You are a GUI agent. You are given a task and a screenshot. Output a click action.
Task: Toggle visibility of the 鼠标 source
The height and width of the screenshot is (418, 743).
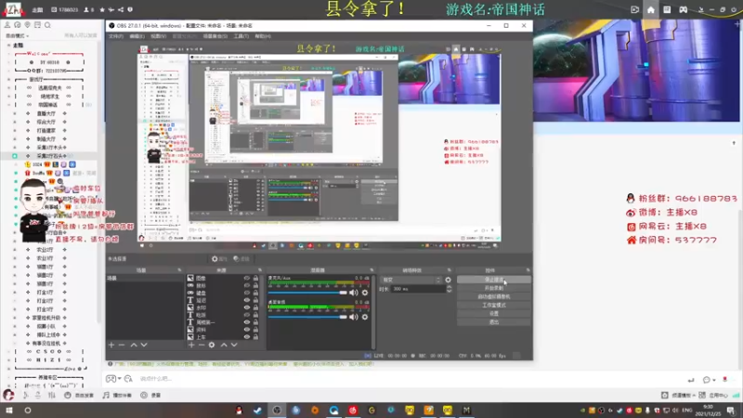[246, 285]
